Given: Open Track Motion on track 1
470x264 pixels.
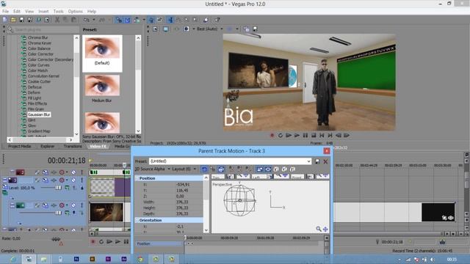Looking at the screenshot, I should [x=46, y=172].
